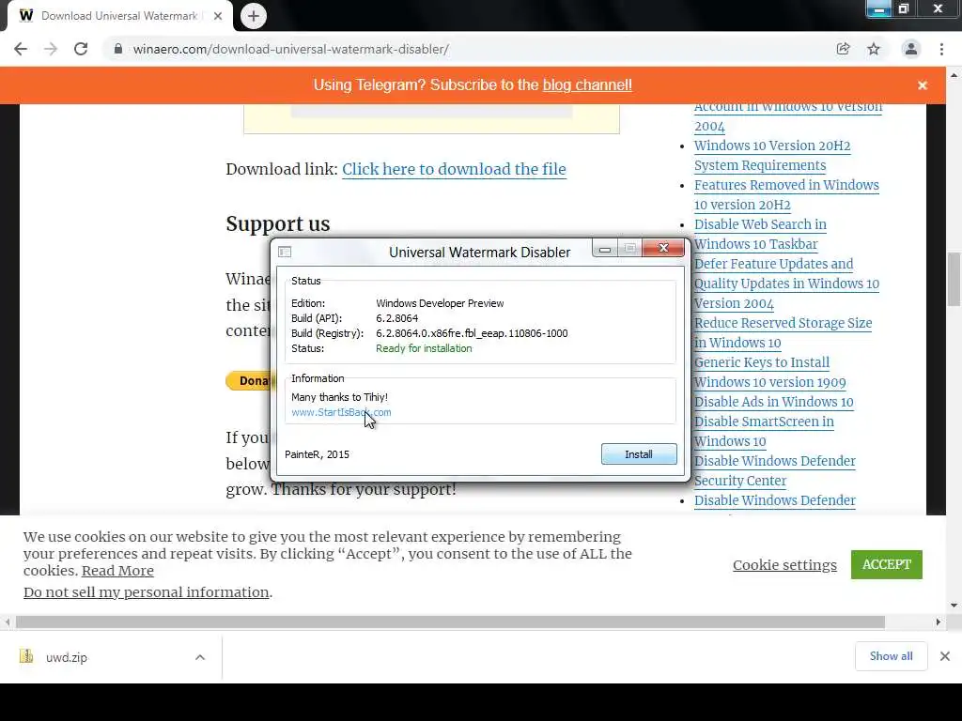Screen dimensions: 962x721
Task: Open the Read More cookie link
Action: pyautogui.click(x=117, y=571)
